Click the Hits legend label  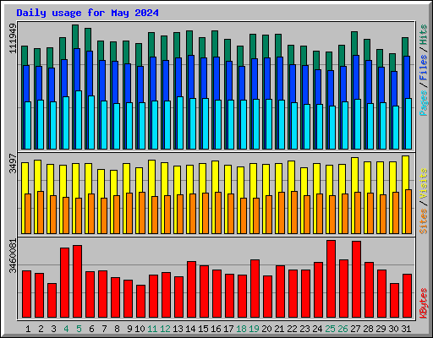tap(424, 35)
